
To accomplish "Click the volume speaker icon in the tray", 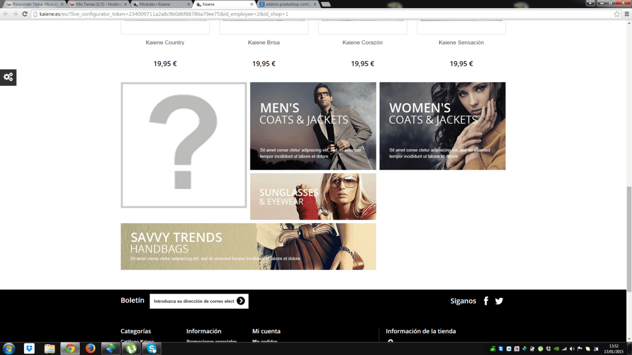I will (x=572, y=349).
